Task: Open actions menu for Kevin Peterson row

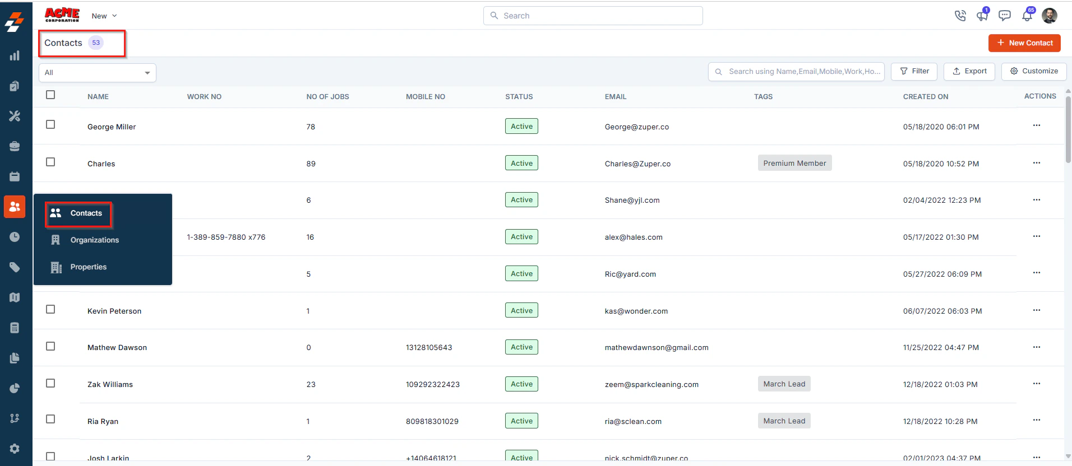Action: point(1037,310)
